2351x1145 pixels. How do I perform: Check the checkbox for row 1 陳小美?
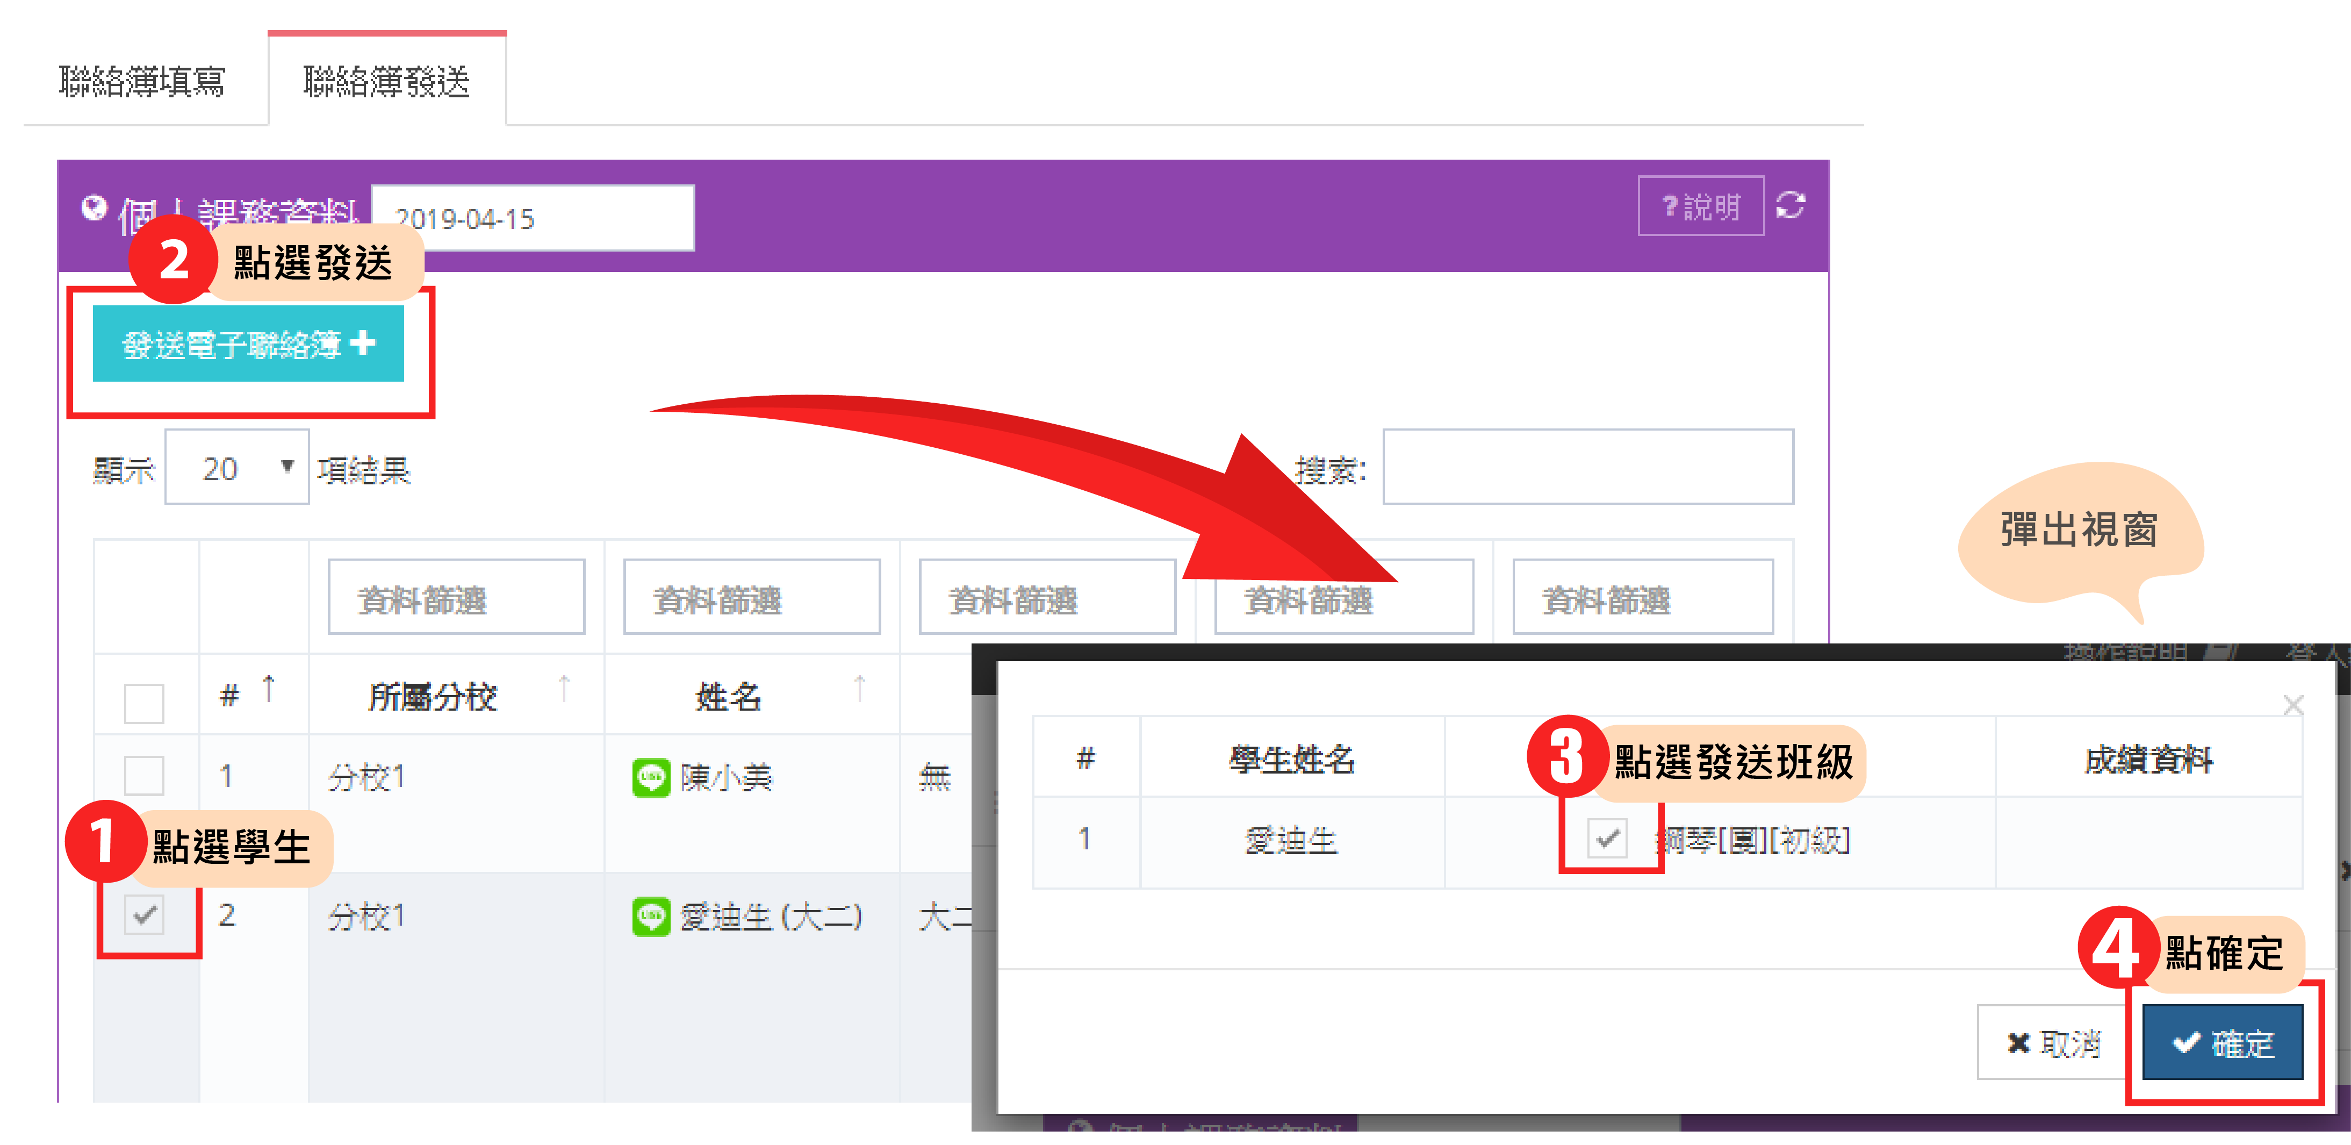pos(144,776)
